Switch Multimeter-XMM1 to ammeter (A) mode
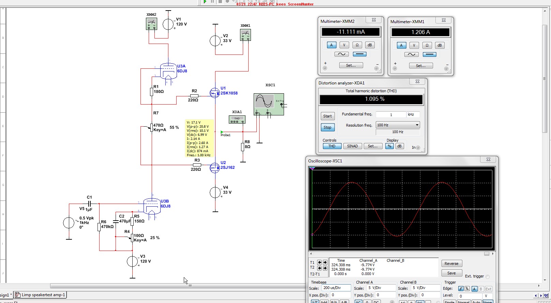This screenshot has height=303, width=551. click(401, 45)
